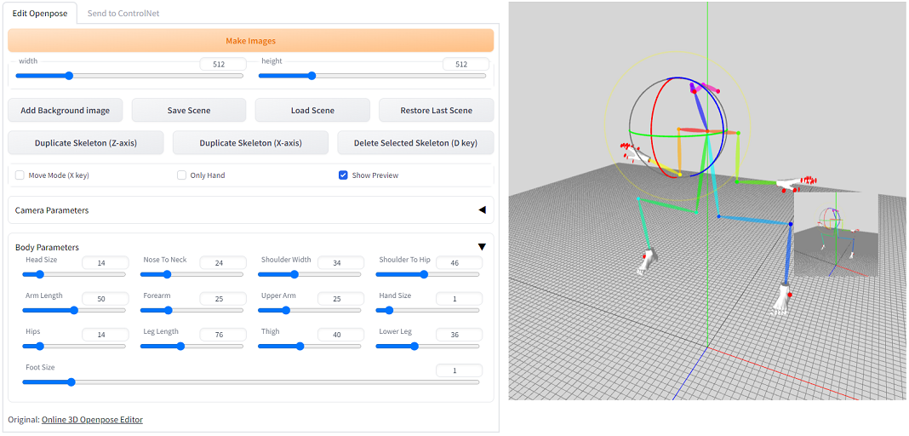The height and width of the screenshot is (436, 909).
Task: Click the Foot Size slider track
Action: pos(250,382)
